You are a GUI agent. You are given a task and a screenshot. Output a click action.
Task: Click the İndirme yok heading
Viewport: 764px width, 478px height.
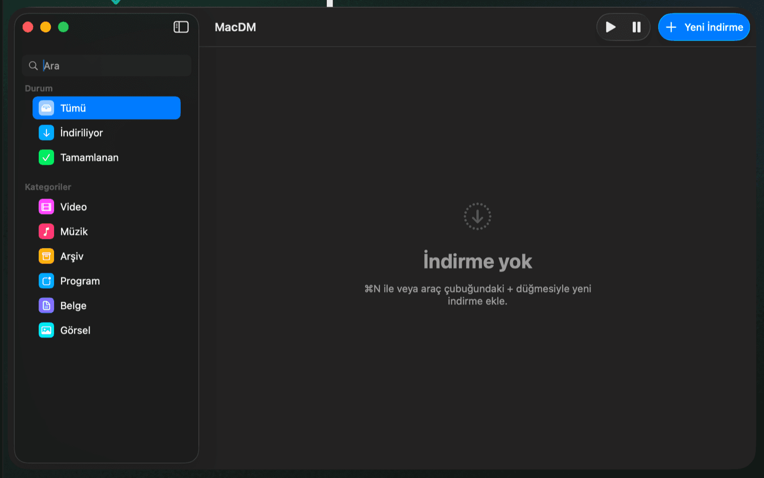pos(477,261)
